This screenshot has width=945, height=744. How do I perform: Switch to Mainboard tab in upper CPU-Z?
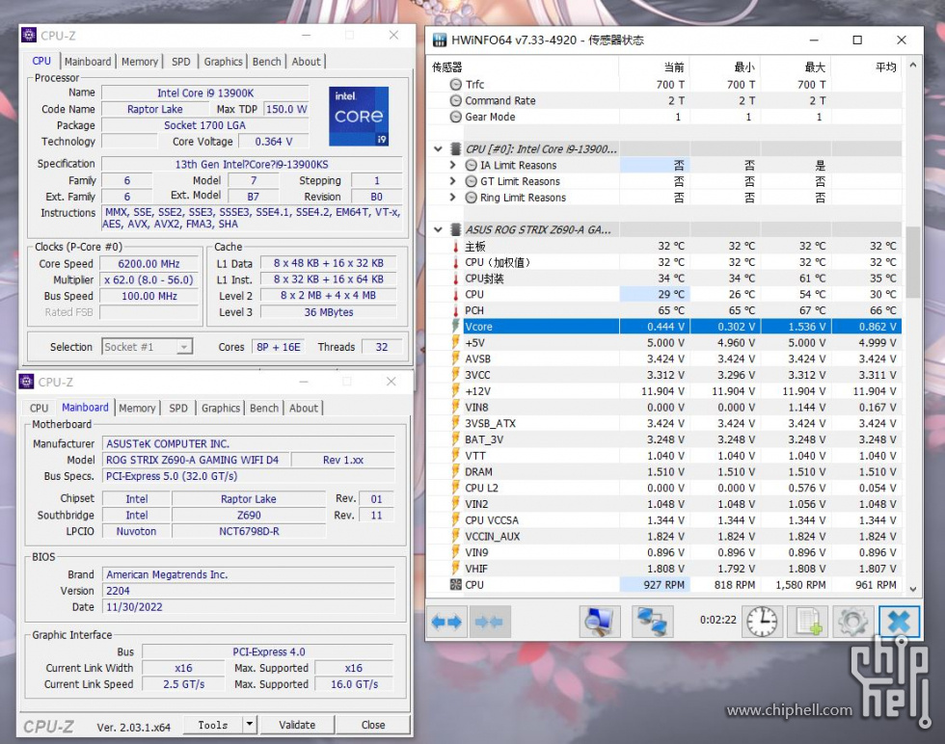point(88,62)
